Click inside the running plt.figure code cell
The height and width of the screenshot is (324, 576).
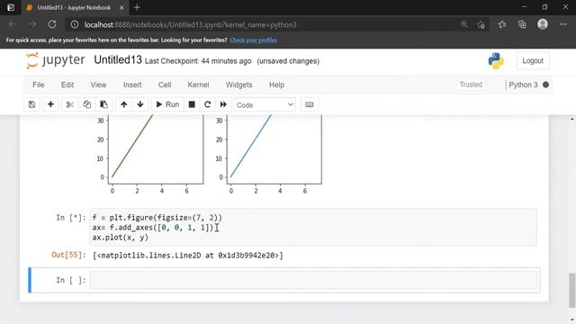(x=313, y=228)
